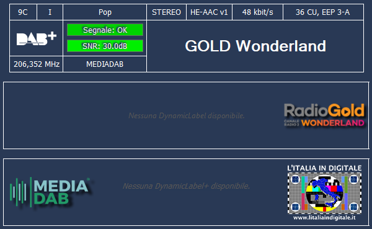Click the STEREO audio mode cell
The height and width of the screenshot is (229, 372).
(167, 12)
